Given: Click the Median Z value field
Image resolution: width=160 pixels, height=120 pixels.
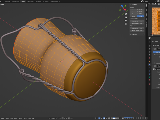Looking at the screenshot, I should [x=137, y=14].
